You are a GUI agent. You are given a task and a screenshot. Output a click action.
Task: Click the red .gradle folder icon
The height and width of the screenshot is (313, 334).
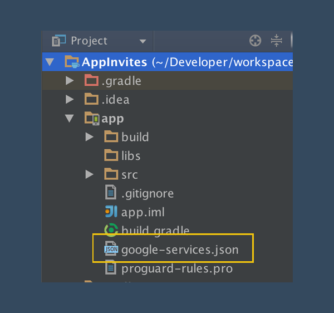tap(91, 80)
